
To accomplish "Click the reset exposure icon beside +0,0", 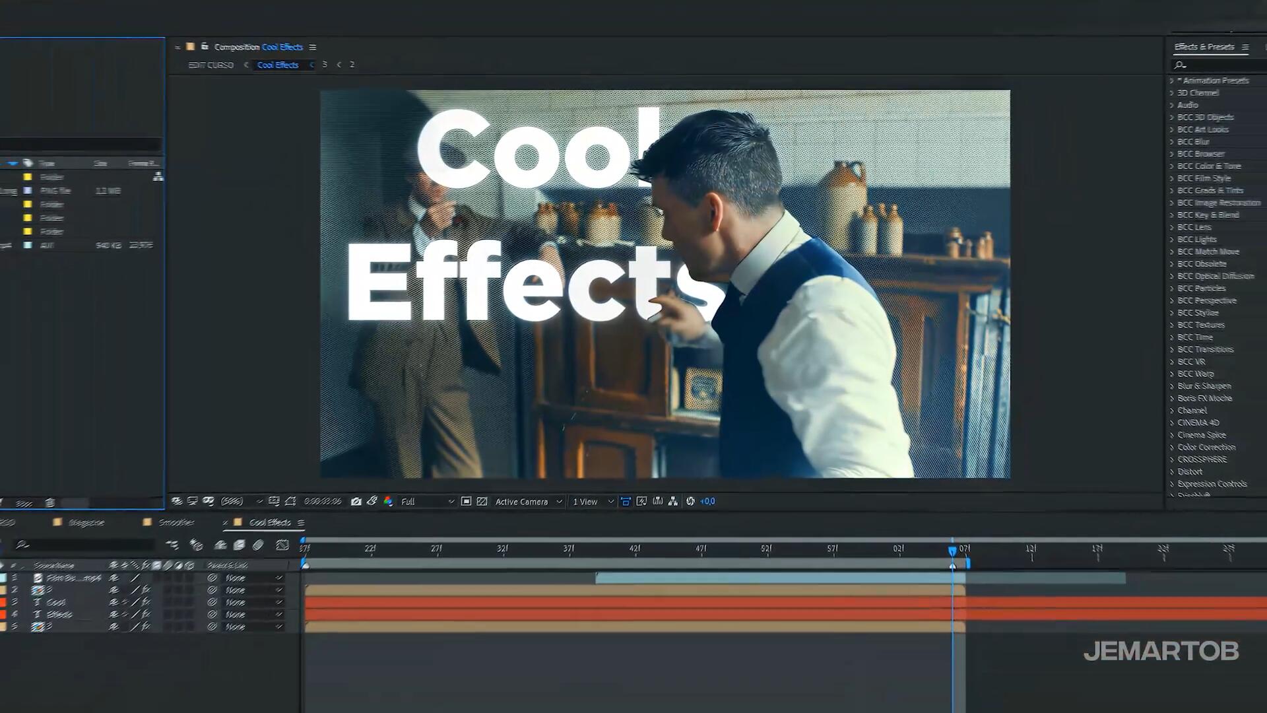I will (690, 502).
